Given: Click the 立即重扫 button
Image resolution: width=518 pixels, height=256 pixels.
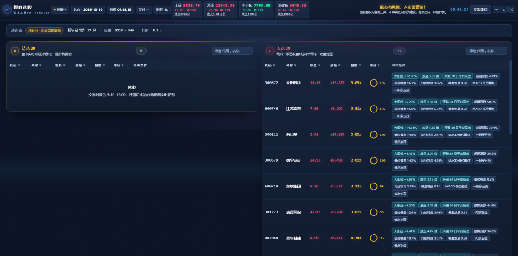Looking at the screenshot, I should tap(480, 9).
